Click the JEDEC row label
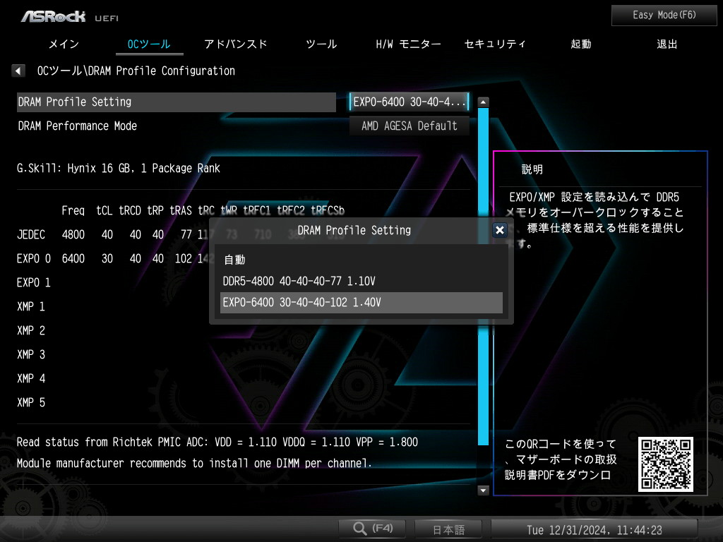Screen dimensions: 723x542 [x=31, y=234]
